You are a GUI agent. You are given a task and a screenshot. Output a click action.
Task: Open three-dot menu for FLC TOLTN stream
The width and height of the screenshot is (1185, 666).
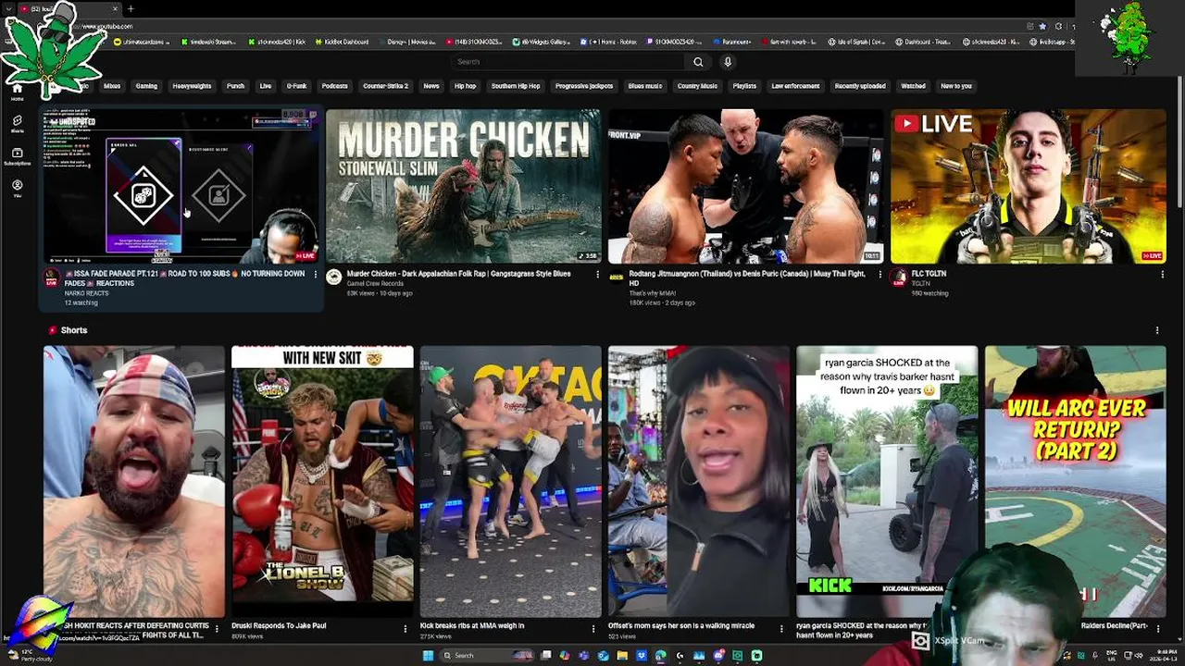[x=1162, y=275]
